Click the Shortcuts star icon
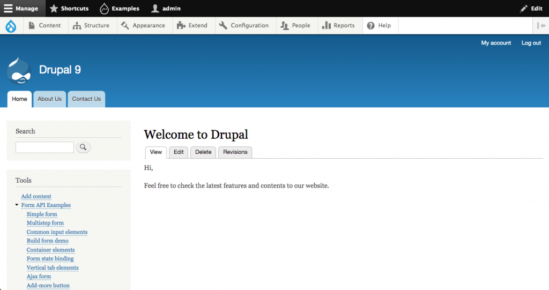 pyautogui.click(x=54, y=9)
